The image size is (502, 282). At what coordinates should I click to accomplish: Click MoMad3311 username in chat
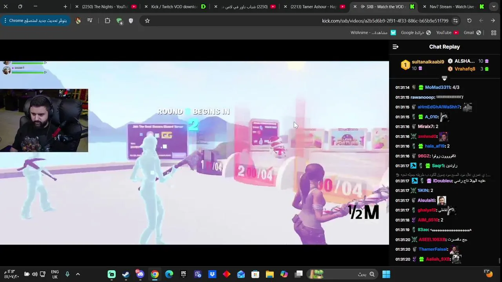click(437, 87)
